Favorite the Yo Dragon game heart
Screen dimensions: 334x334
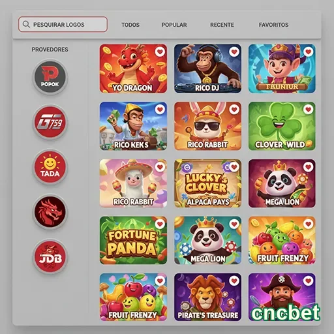point(160,52)
